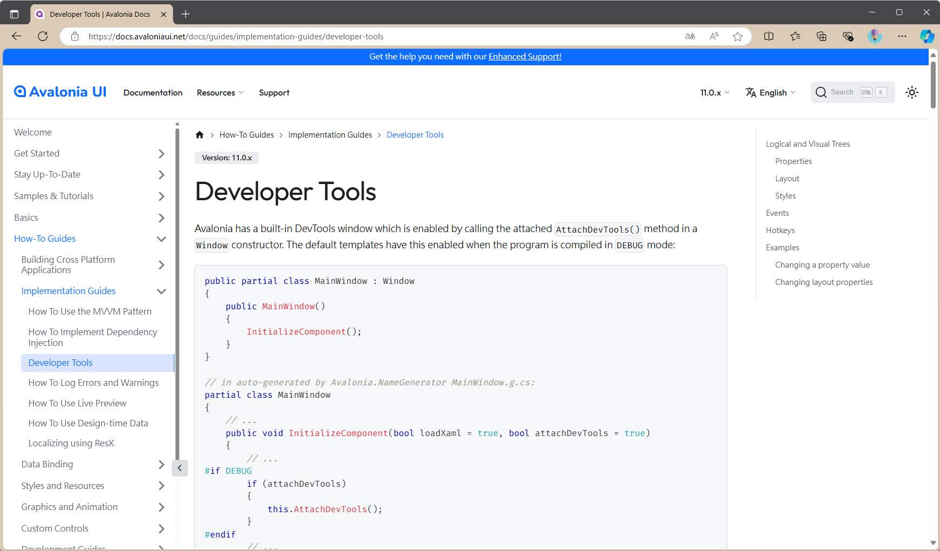This screenshot has width=940, height=551.
Task: Expand the Get Started section
Action: coord(161,154)
